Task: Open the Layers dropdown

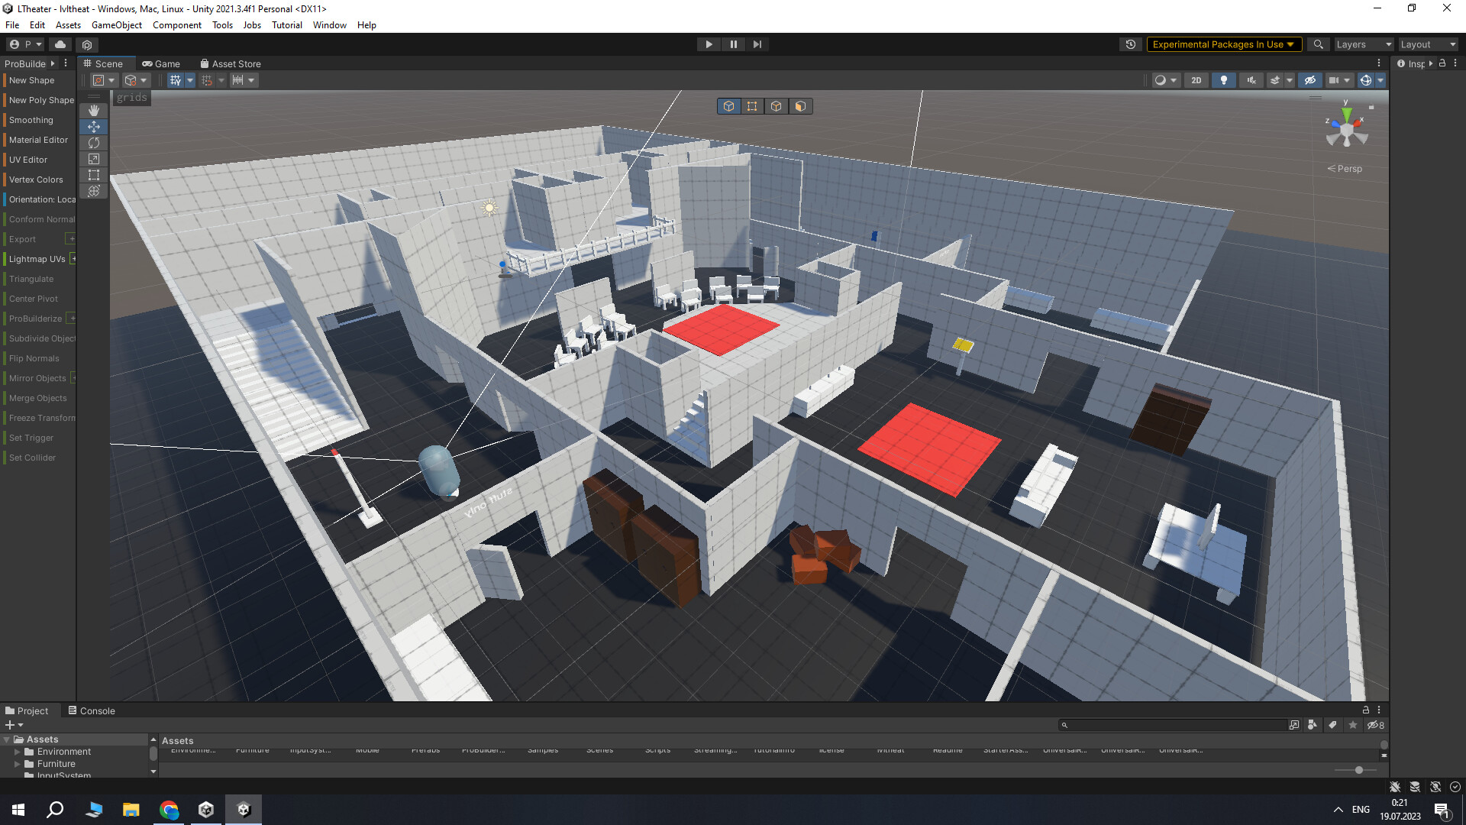Action: pyautogui.click(x=1364, y=44)
